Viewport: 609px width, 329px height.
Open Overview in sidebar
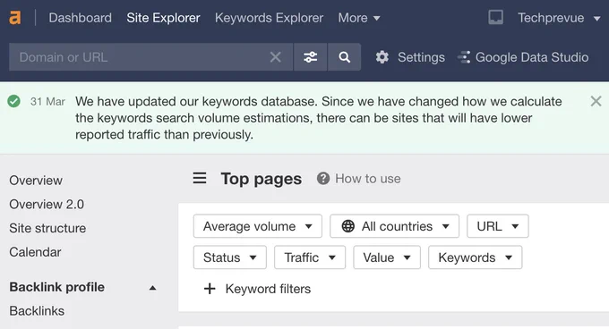[36, 181]
